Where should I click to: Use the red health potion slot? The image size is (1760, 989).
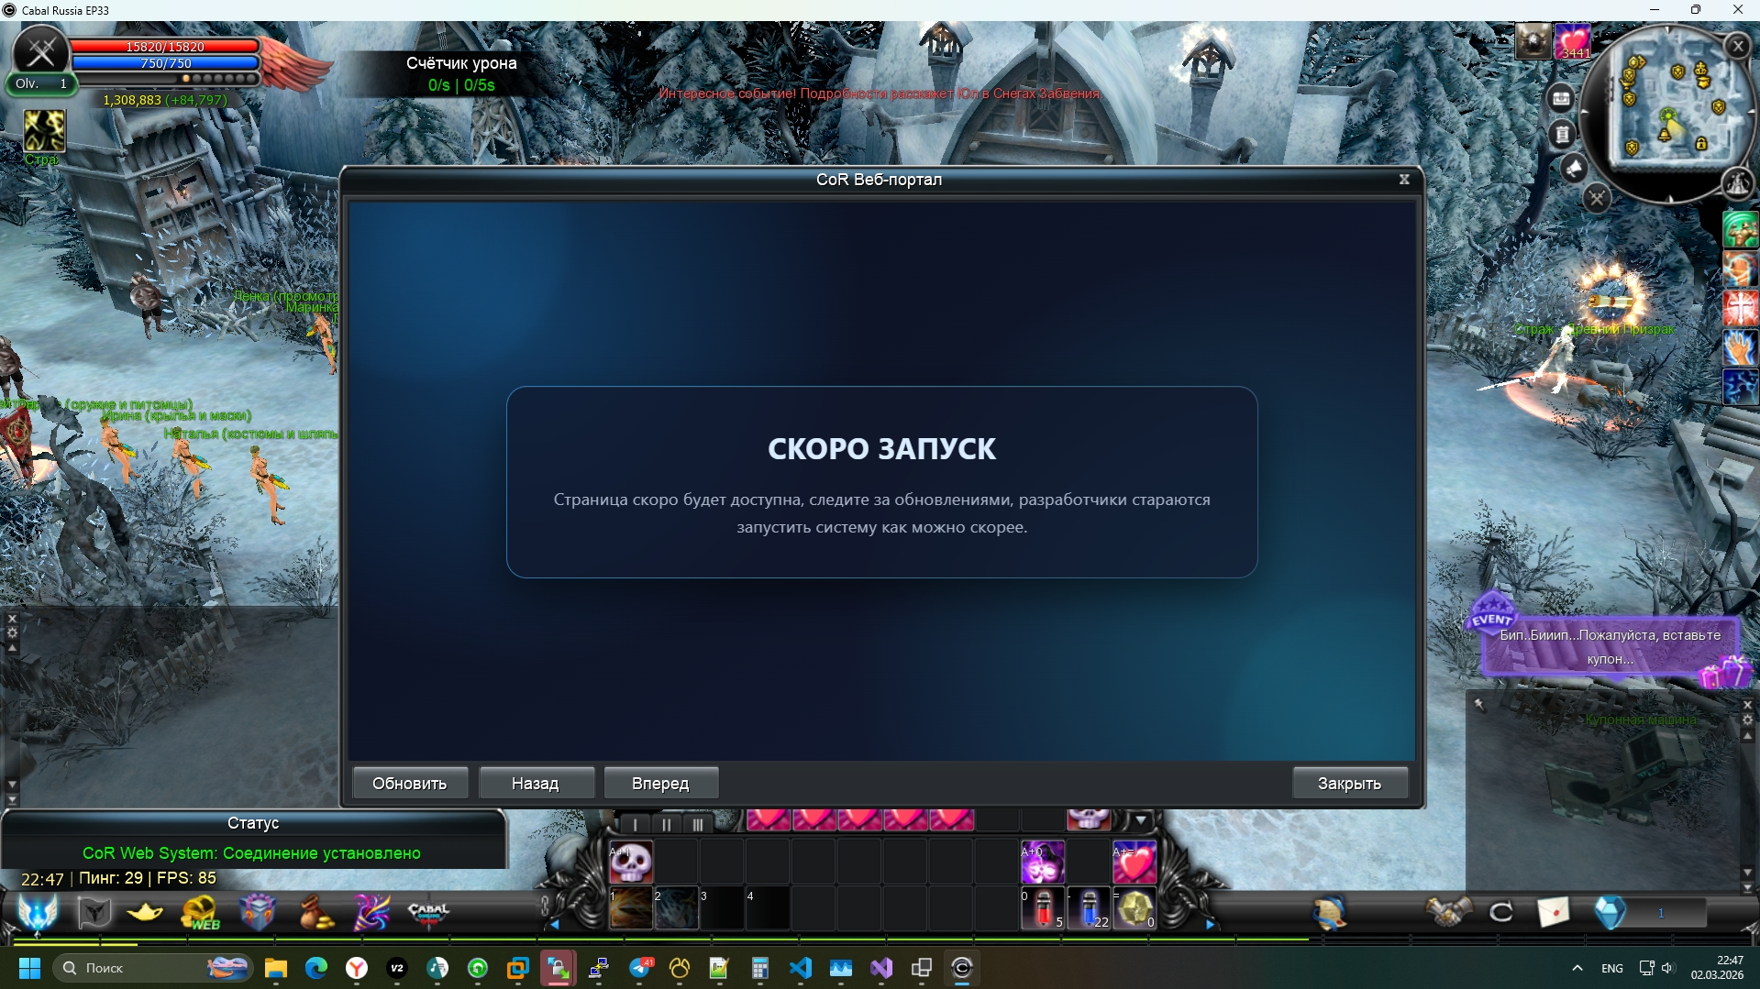click(1043, 908)
